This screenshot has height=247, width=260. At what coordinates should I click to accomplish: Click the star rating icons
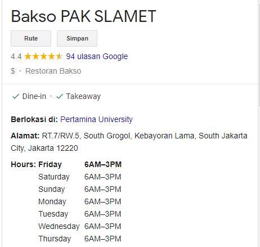click(43, 56)
